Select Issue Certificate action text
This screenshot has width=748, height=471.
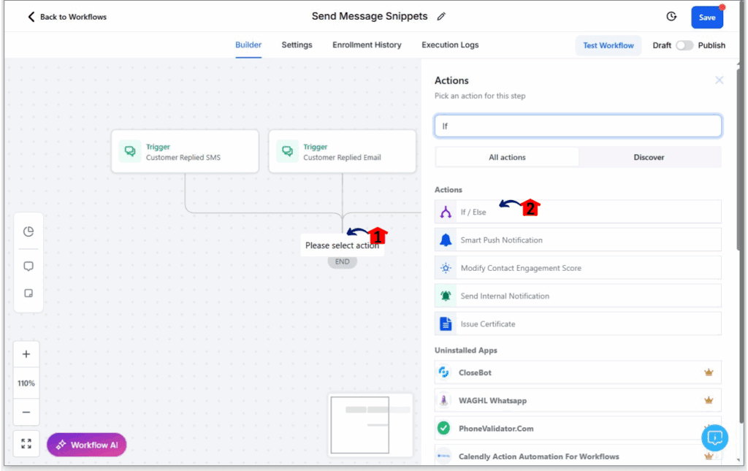point(487,324)
